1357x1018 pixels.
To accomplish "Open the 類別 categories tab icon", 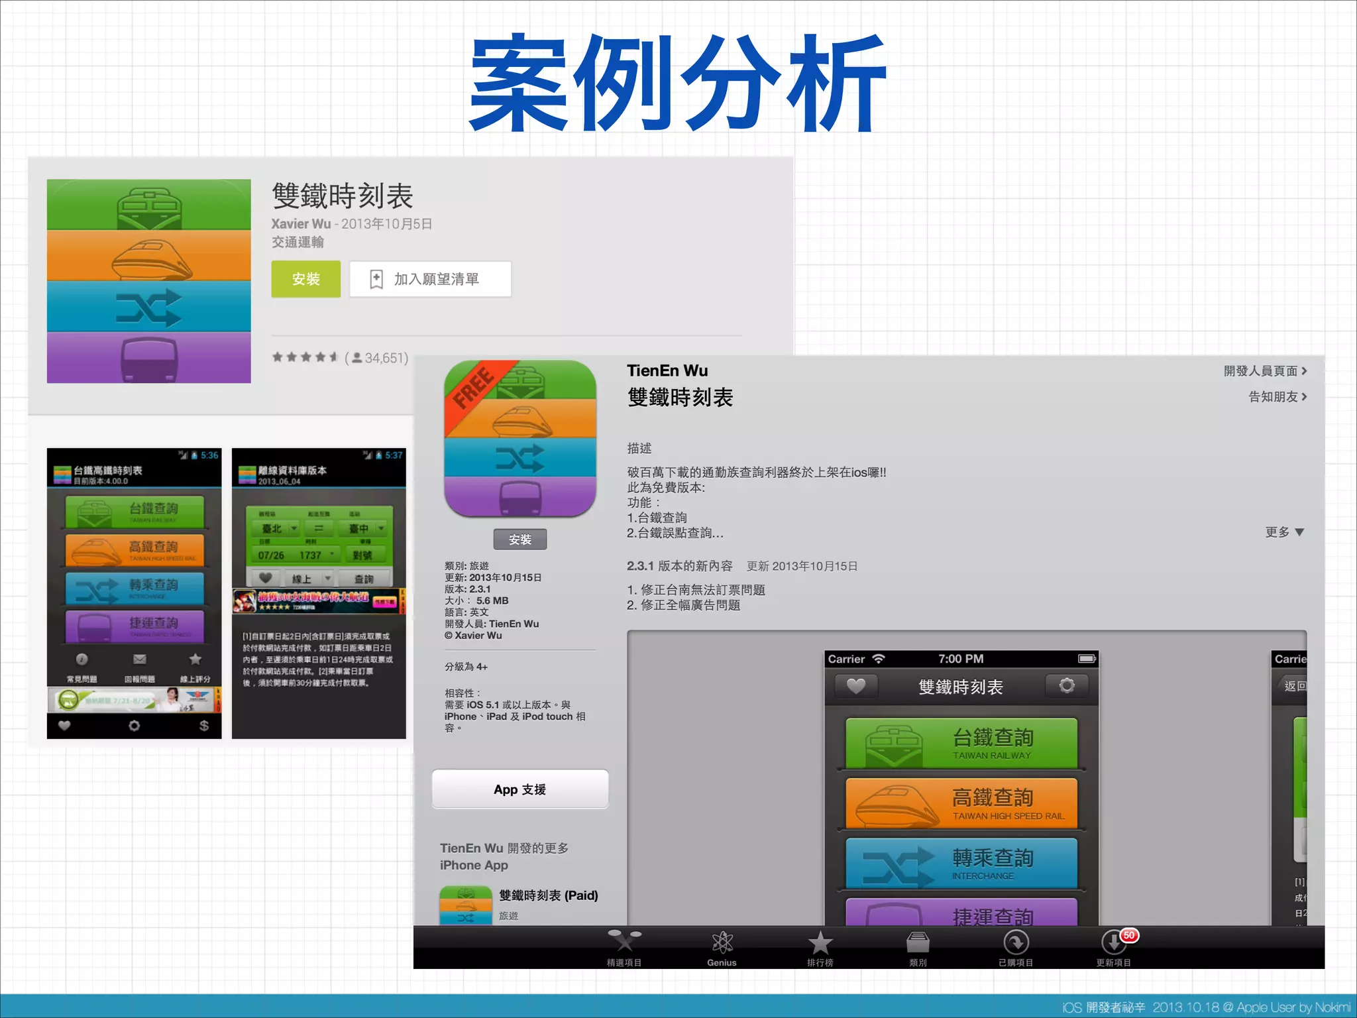I will click(x=918, y=944).
